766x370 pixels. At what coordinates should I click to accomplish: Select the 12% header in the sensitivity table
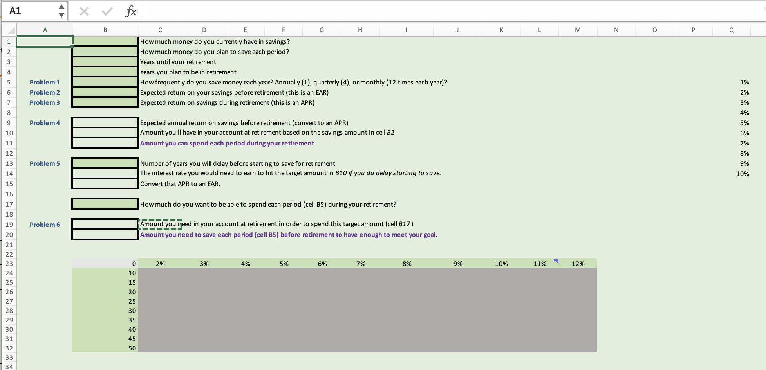coord(579,263)
